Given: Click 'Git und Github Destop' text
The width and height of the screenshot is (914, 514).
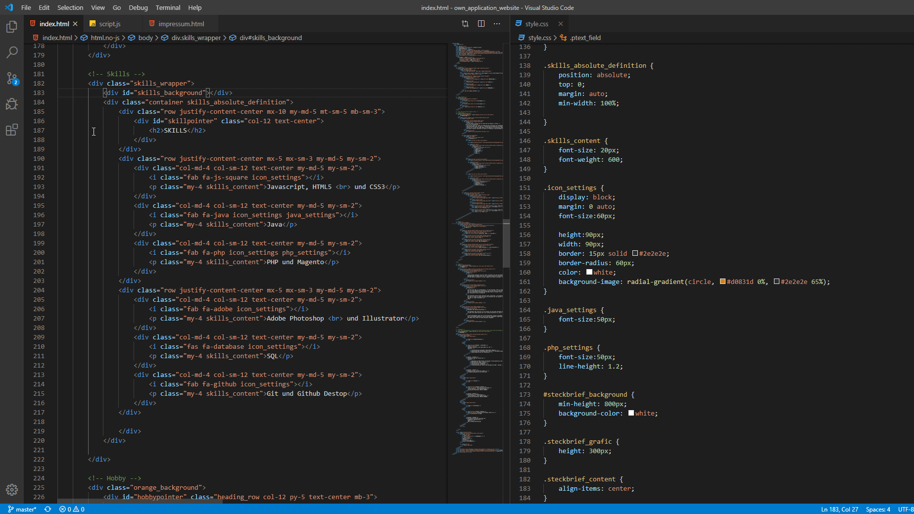Looking at the screenshot, I should click(x=307, y=393).
